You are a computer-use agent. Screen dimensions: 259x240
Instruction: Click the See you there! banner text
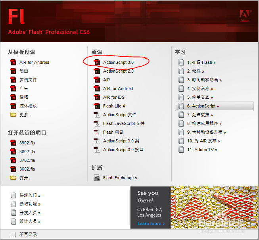click(x=148, y=196)
